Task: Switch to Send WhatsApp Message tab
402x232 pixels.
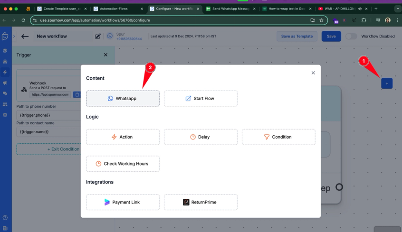Action: coord(231,9)
